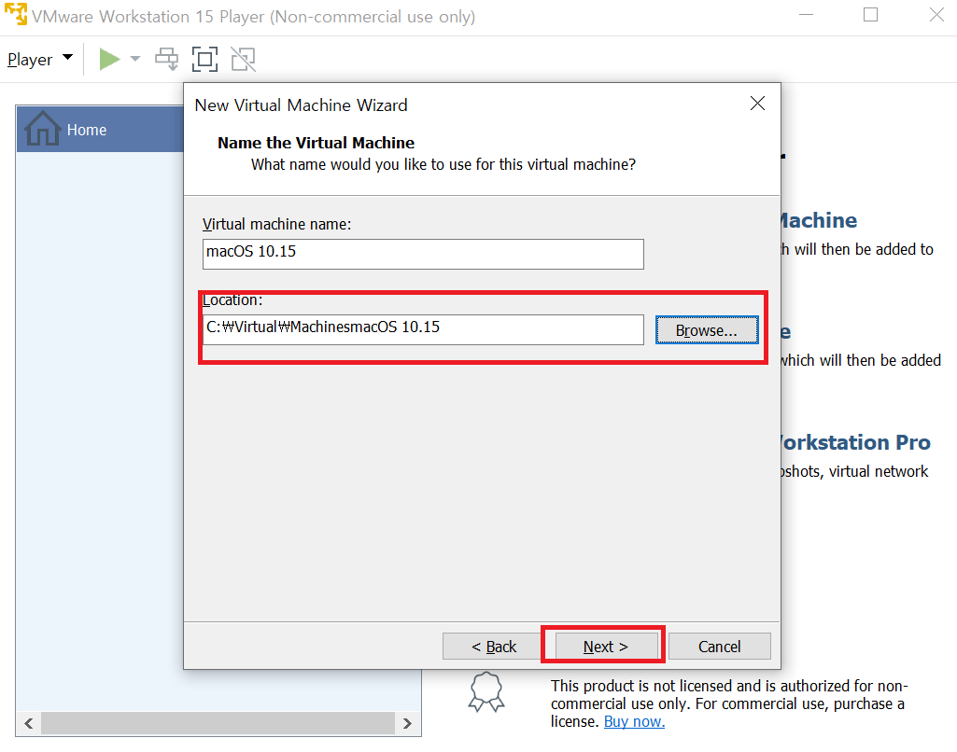The width and height of the screenshot is (957, 752).
Task: Go to next wizard step
Action: point(606,647)
